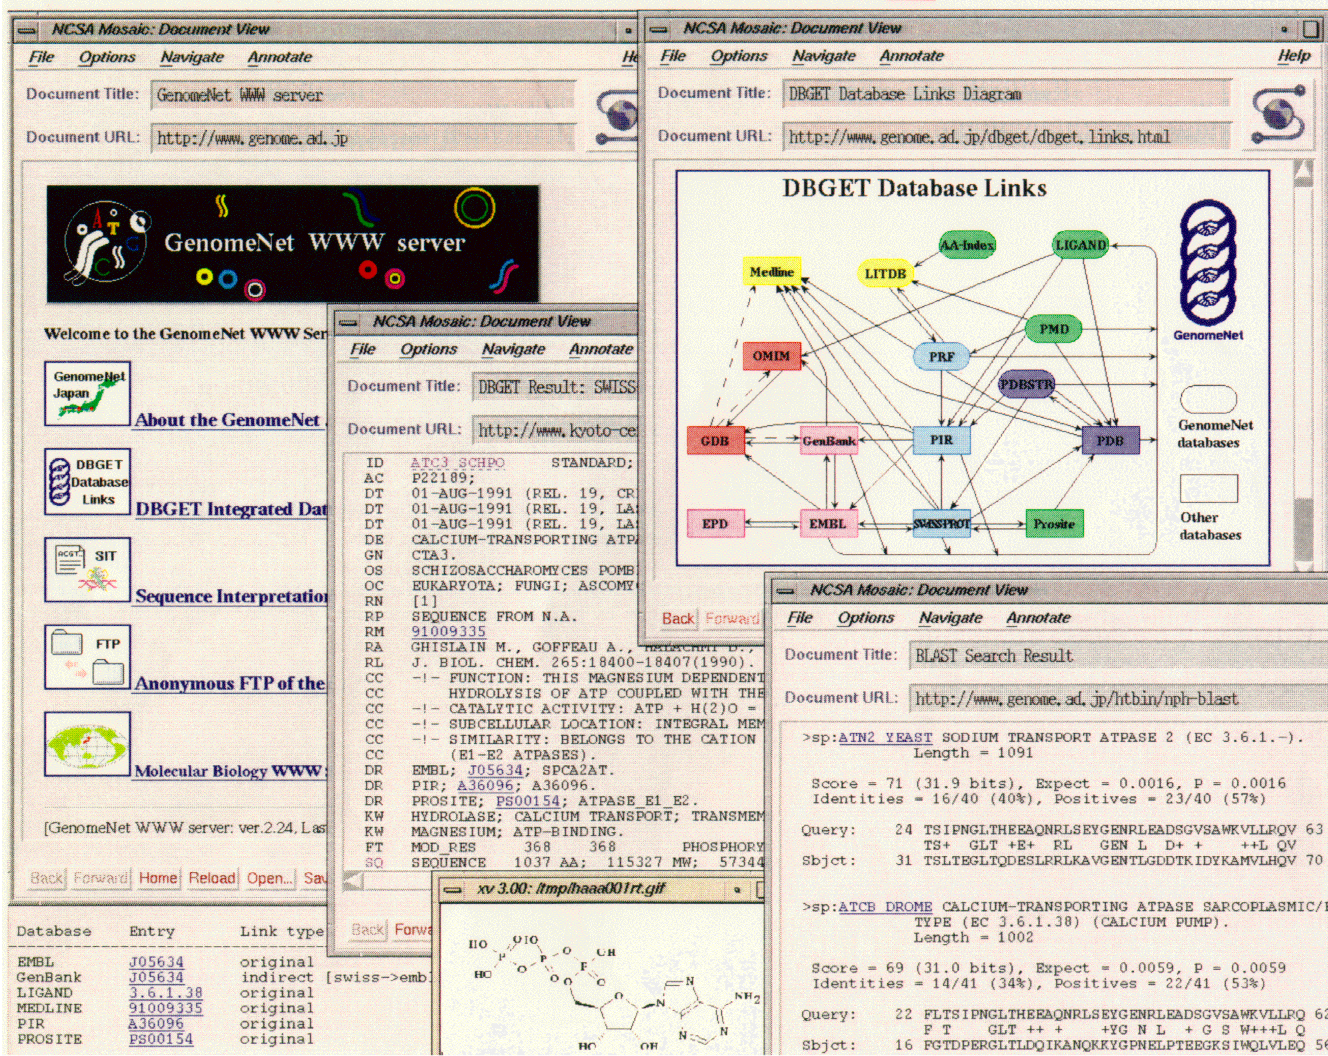1328x1056 pixels.
Task: Click Mosaic globe logo in GenomeNet WWW server window
Action: click(617, 116)
